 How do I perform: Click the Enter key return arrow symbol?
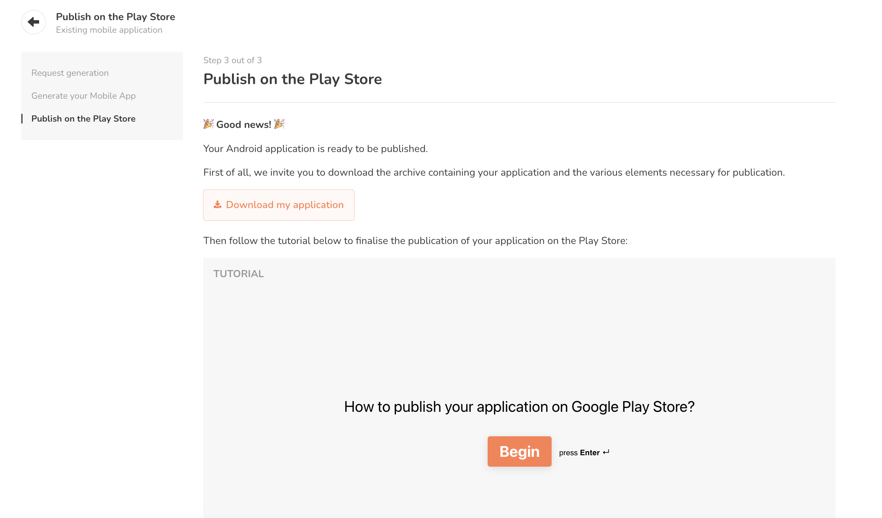(x=606, y=452)
